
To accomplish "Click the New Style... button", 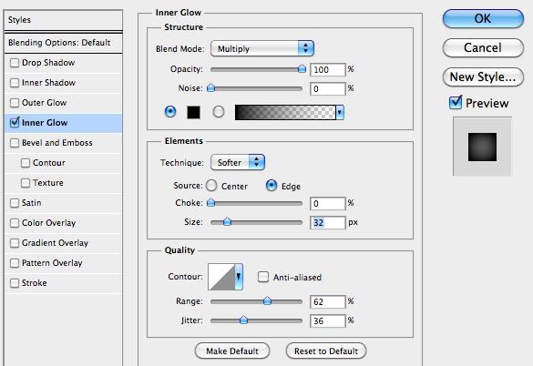I will (x=483, y=76).
